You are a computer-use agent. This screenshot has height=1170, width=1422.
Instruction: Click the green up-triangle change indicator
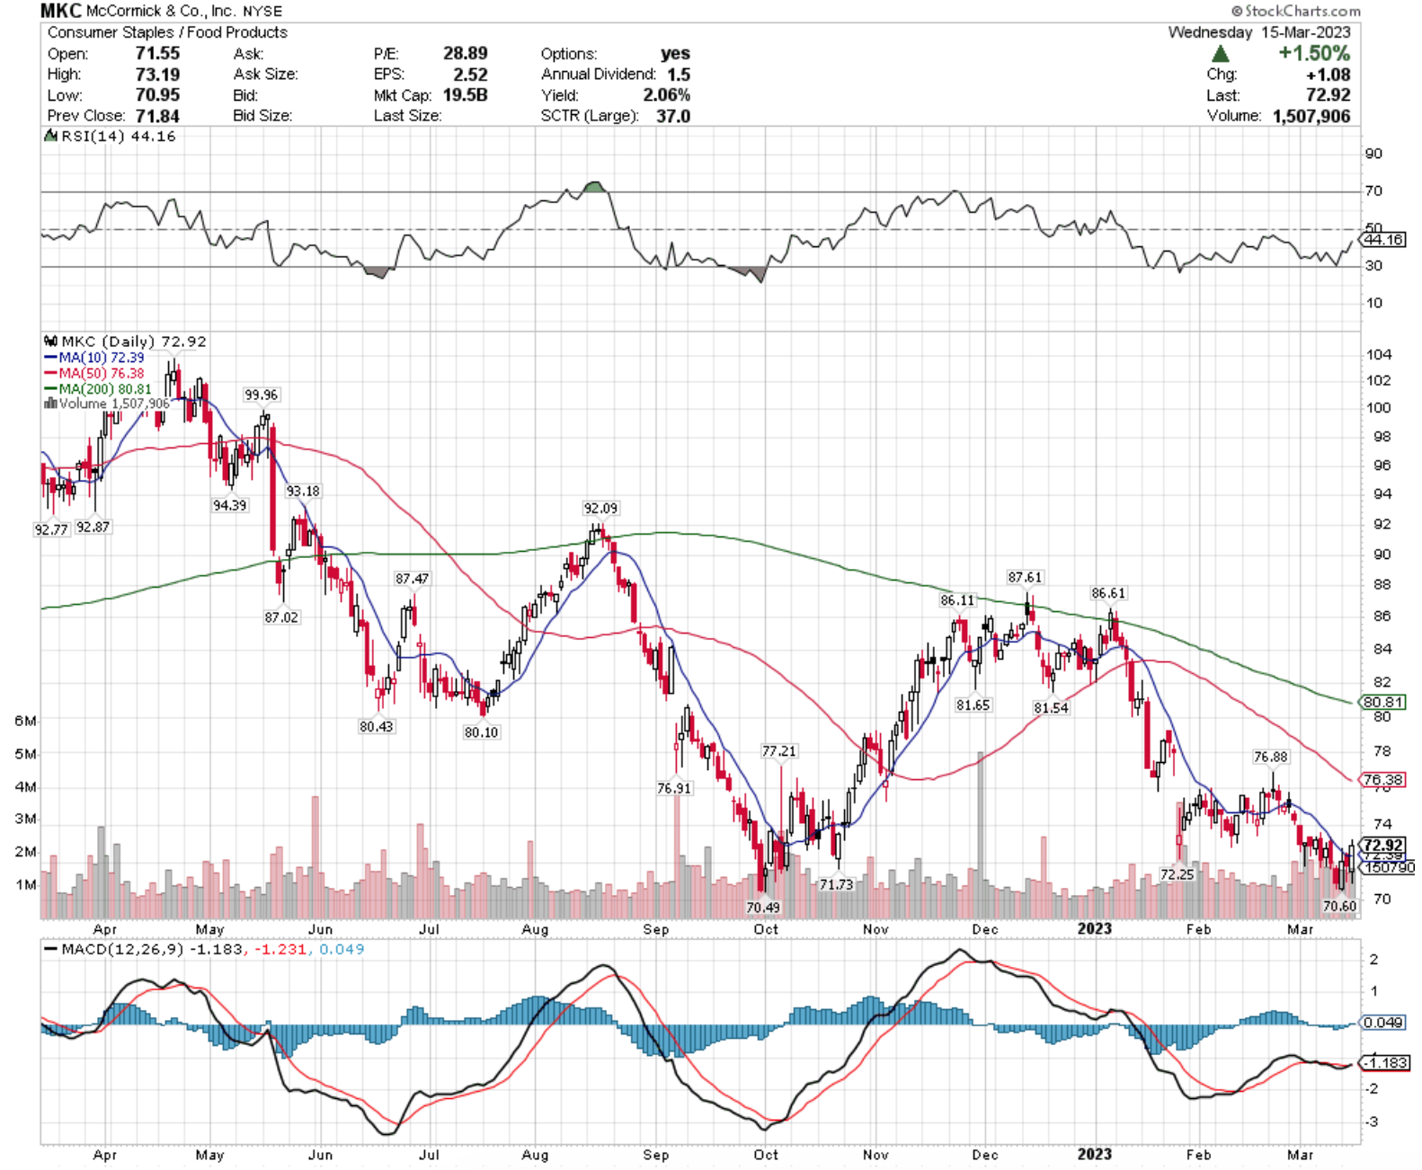tap(1220, 54)
